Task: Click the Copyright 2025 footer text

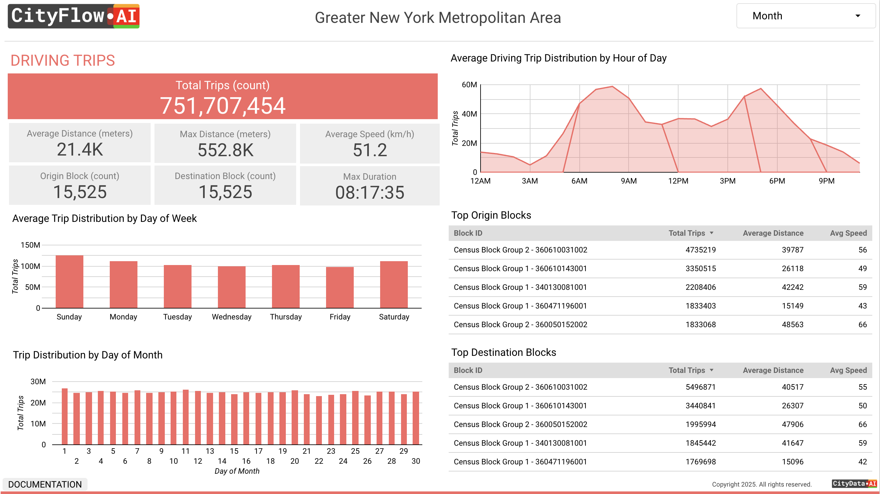Action: click(762, 484)
